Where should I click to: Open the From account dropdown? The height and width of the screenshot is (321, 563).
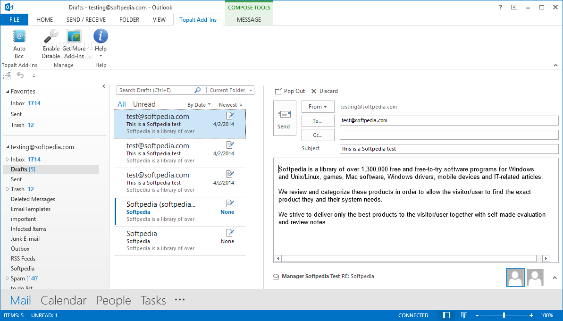pyautogui.click(x=318, y=107)
